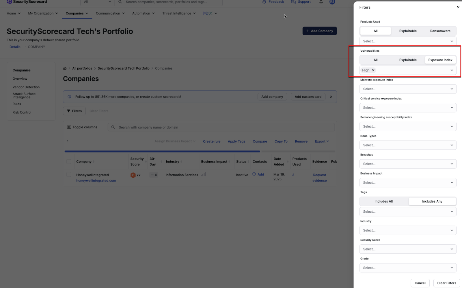Viewport: 462px width, 288px height.
Task: Open Security Score filter dropdown
Action: [x=408, y=249]
